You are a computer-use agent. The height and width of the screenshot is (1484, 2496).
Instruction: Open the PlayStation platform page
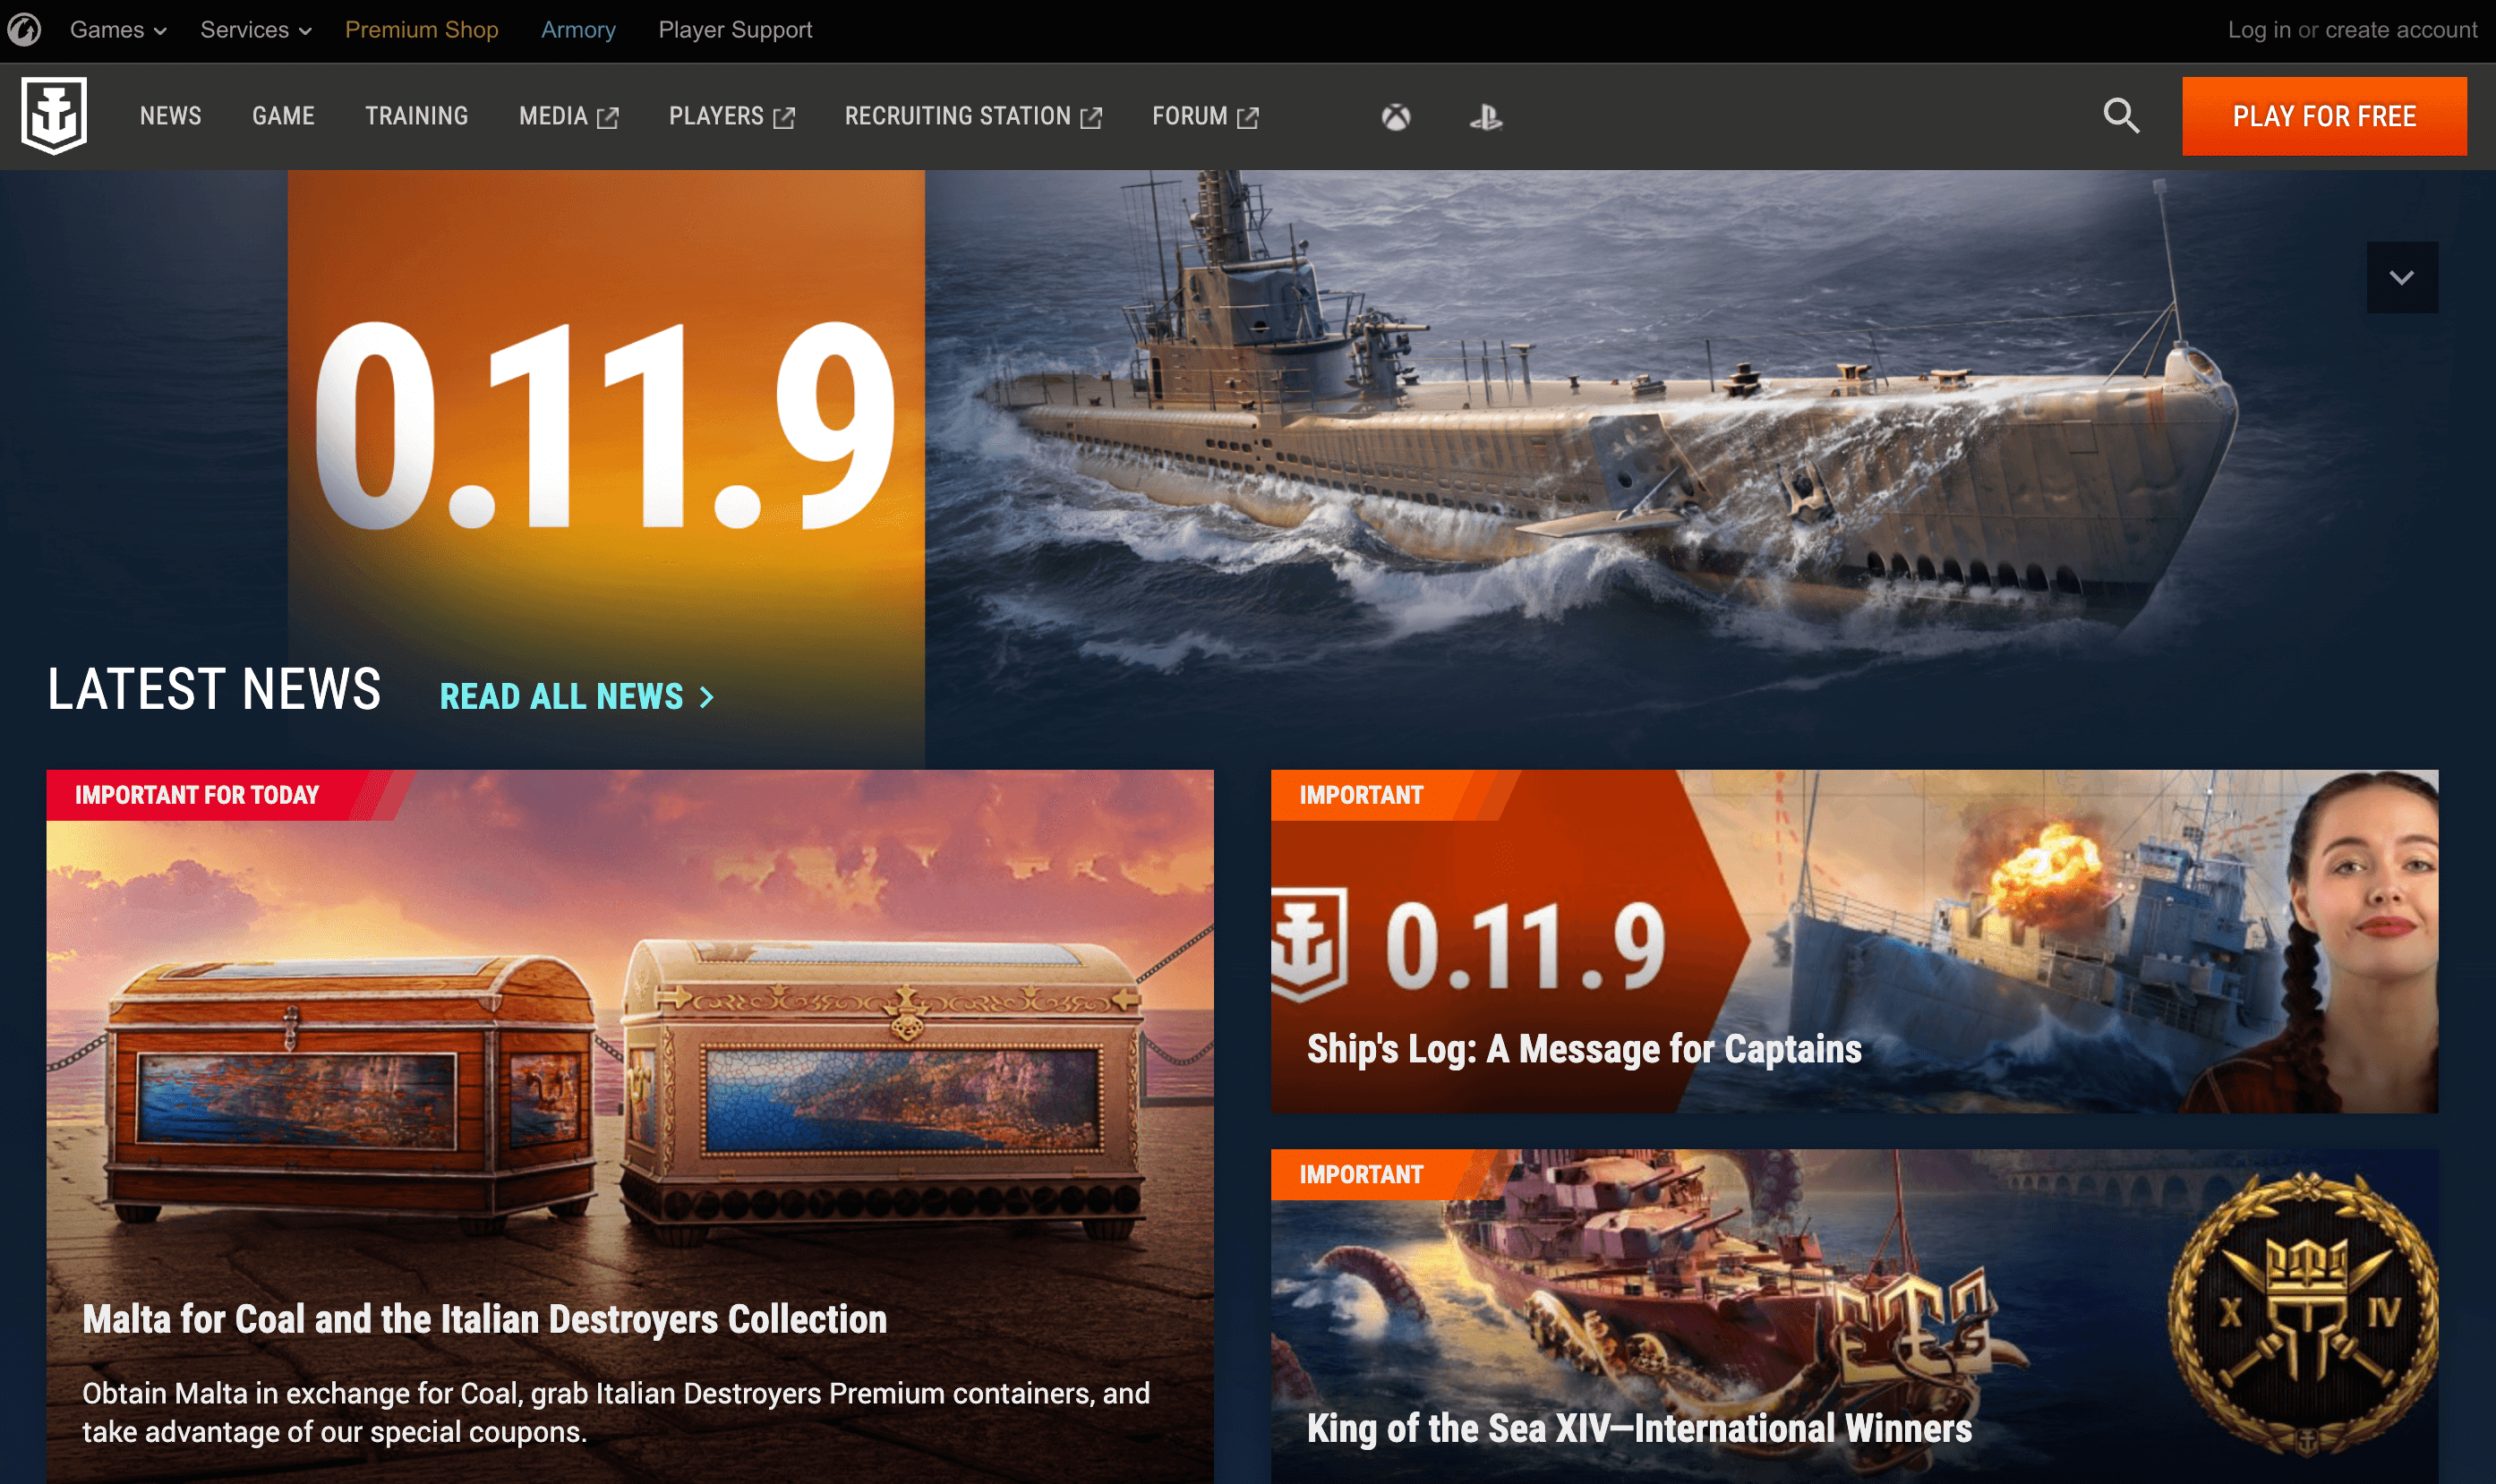click(x=1486, y=118)
